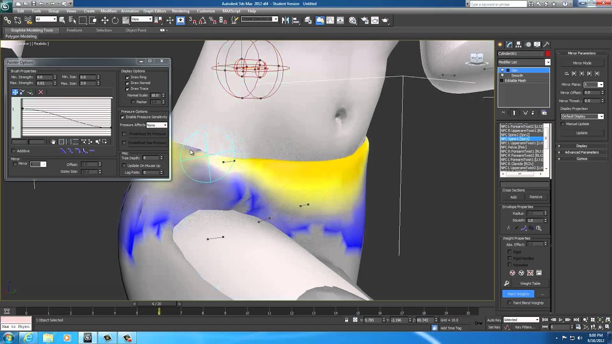
Task: Enable the Manual Update checkbox
Action: coord(563,124)
